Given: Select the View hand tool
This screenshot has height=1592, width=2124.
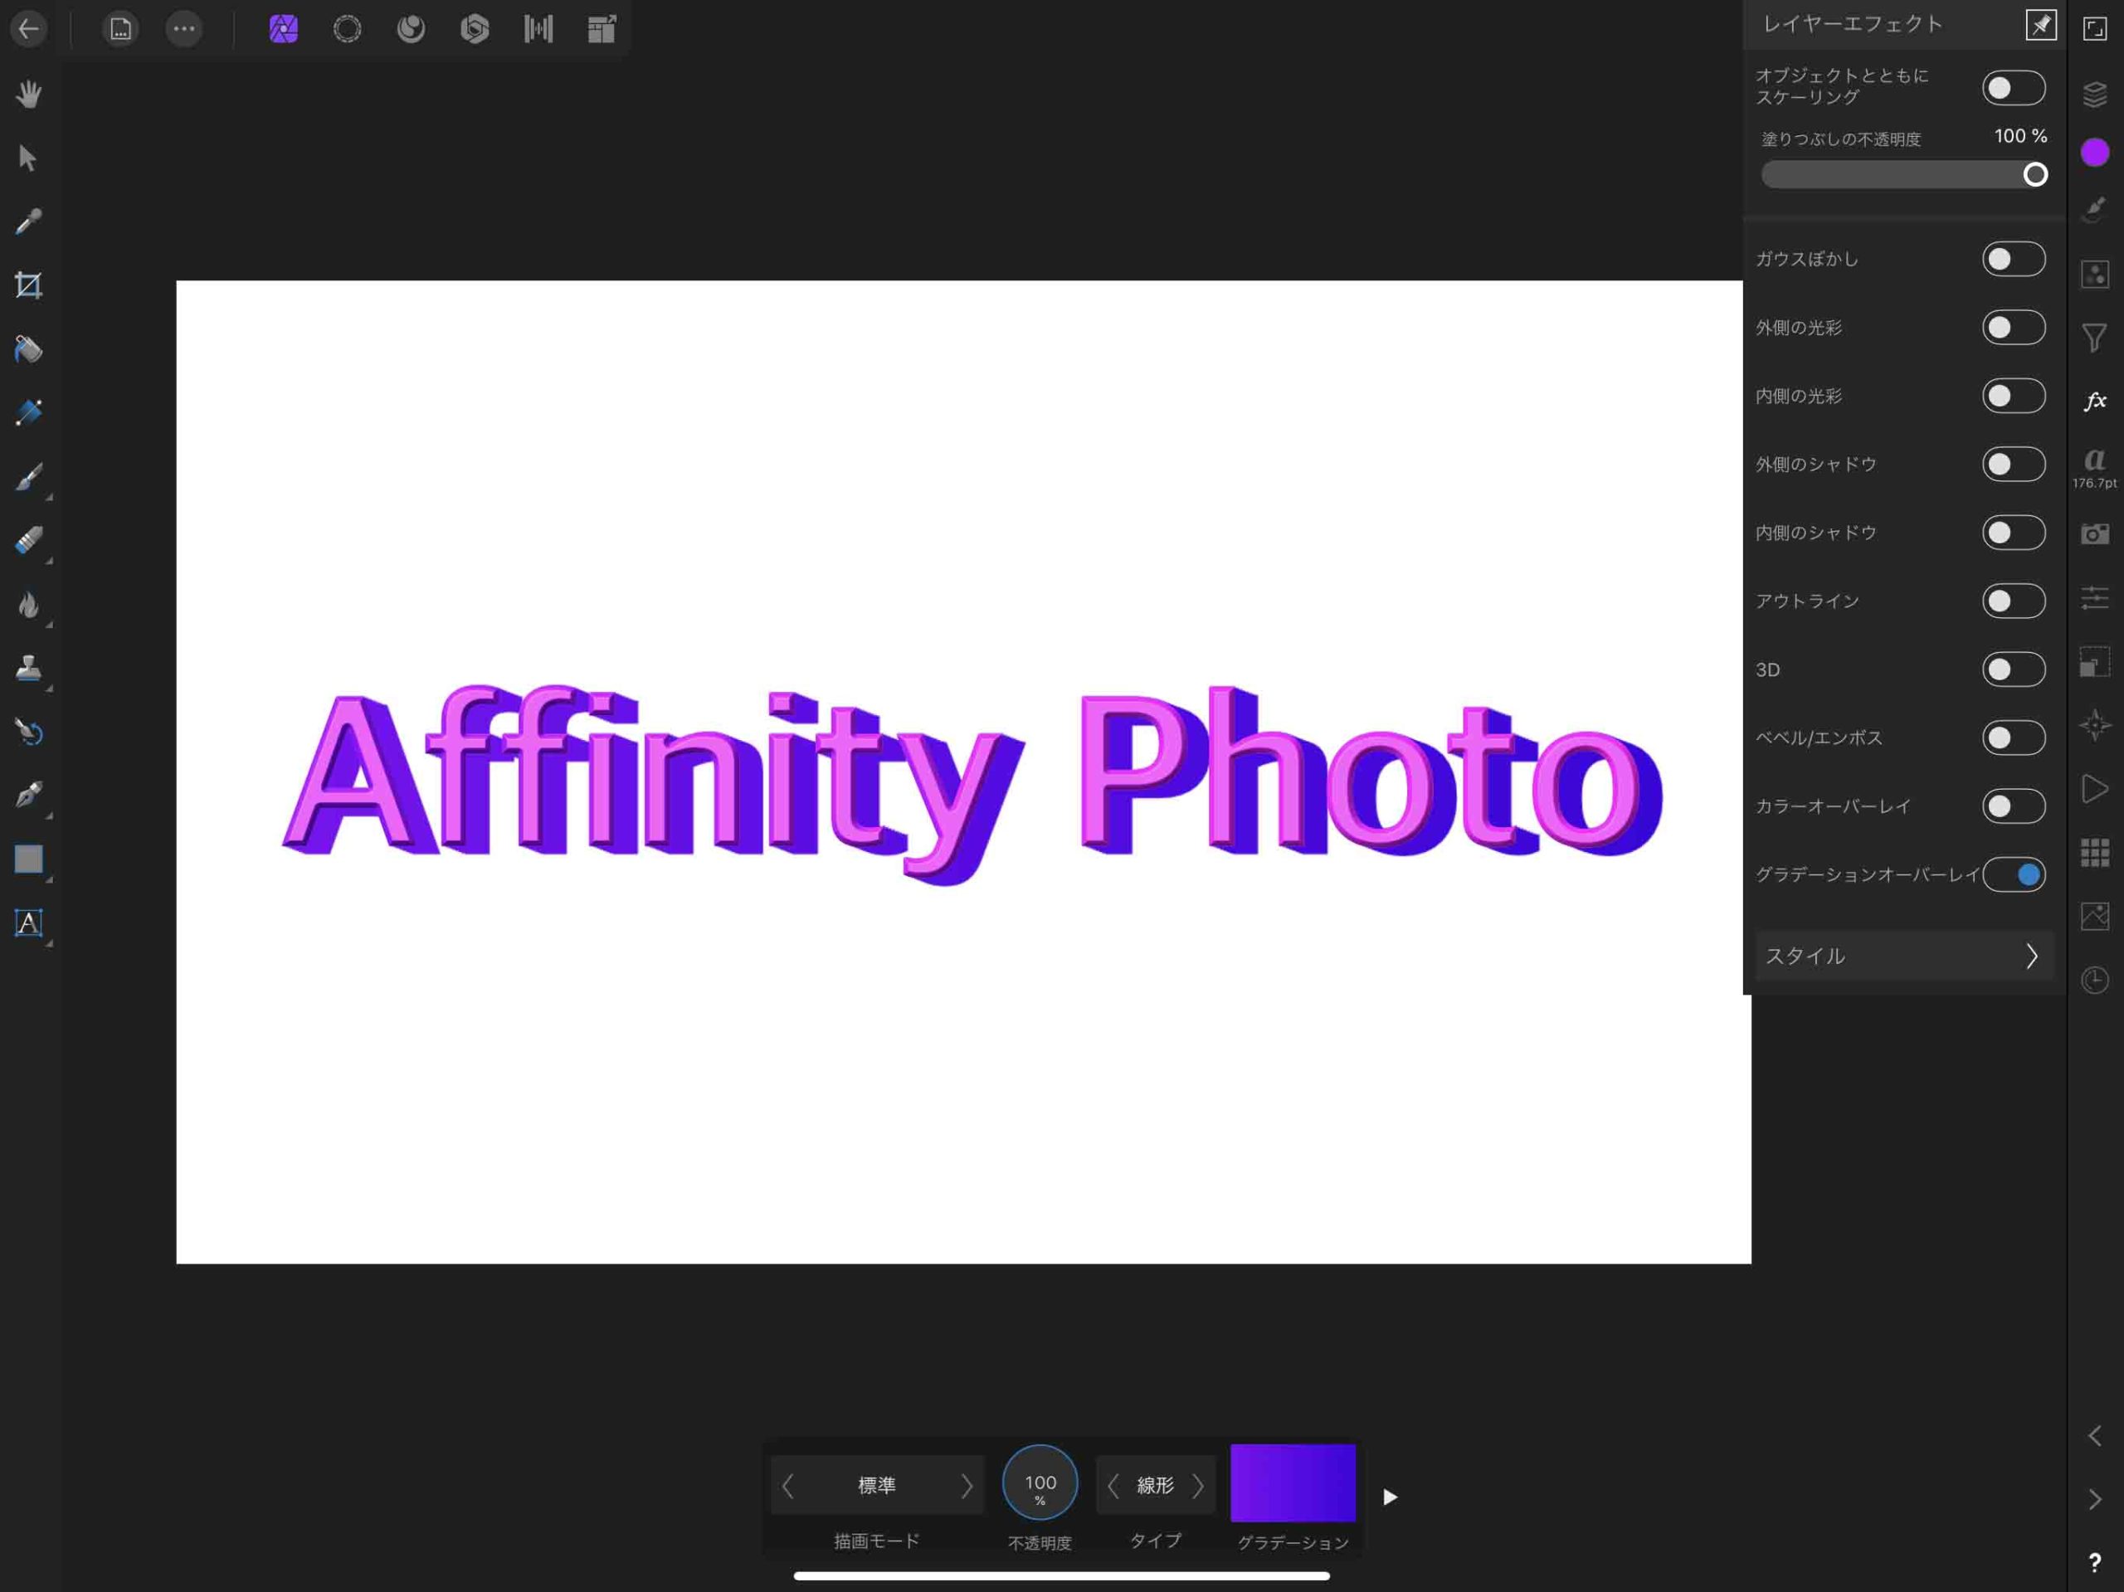Looking at the screenshot, I should tap(29, 94).
